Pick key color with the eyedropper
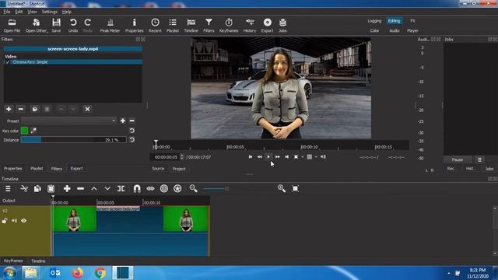The image size is (498, 280). coord(33,131)
